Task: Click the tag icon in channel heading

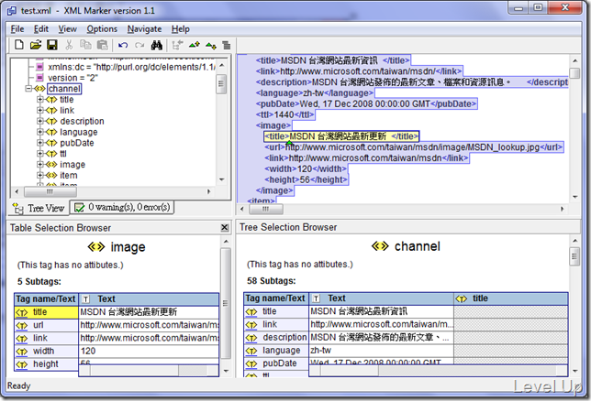Action: click(380, 246)
